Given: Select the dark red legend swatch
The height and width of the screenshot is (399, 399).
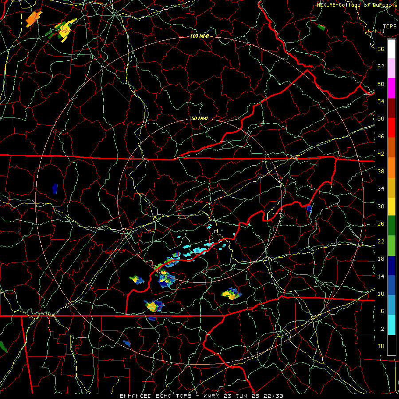Looking at the screenshot, I should click(x=391, y=108).
